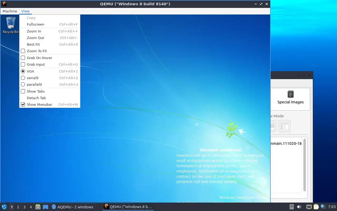Viewport: 337px width, 211px height.
Task: Select the nmain.111020-18 entry in AQEMU list
Action: [286, 143]
